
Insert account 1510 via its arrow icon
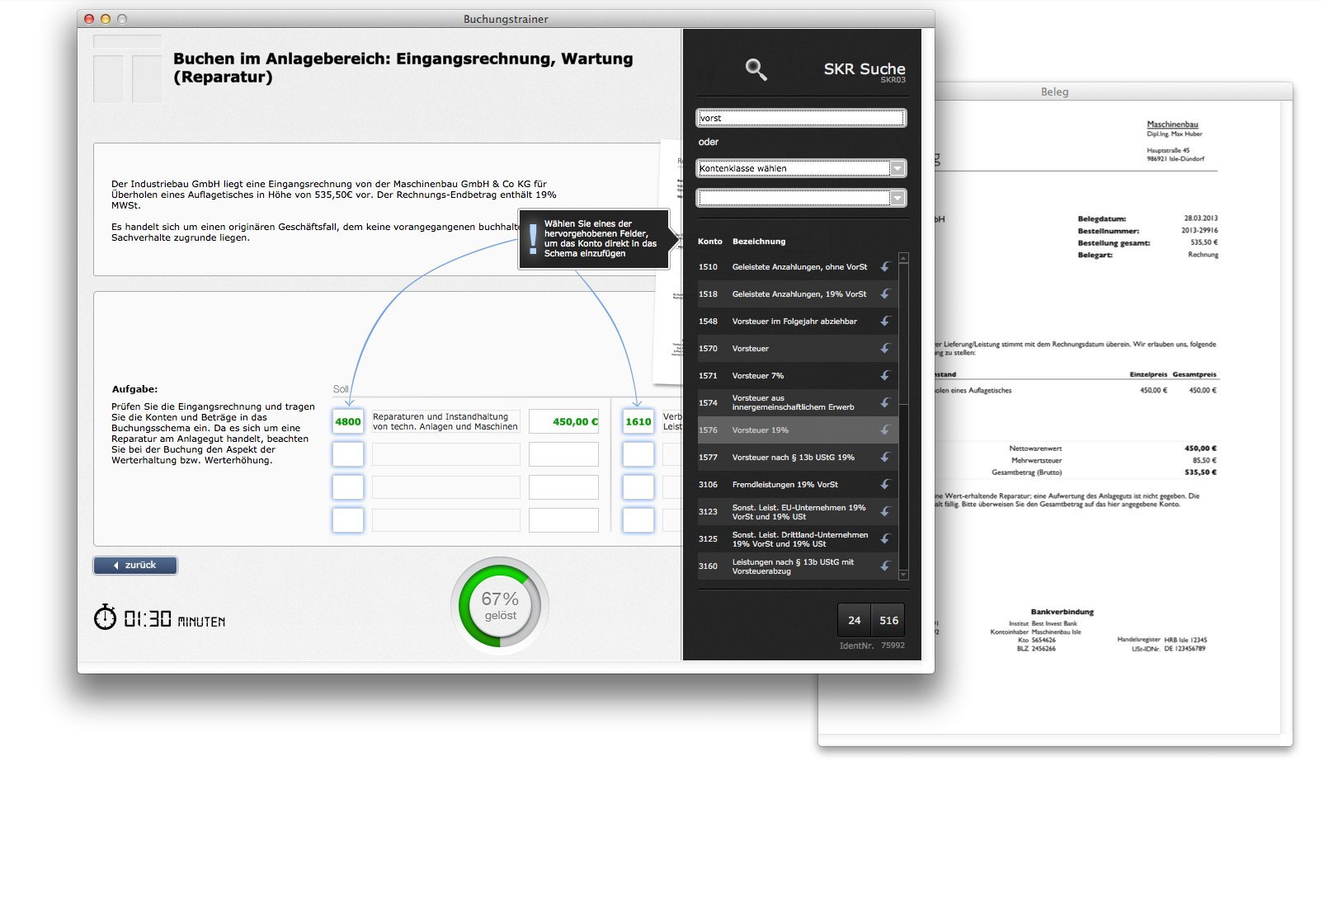coord(885,266)
